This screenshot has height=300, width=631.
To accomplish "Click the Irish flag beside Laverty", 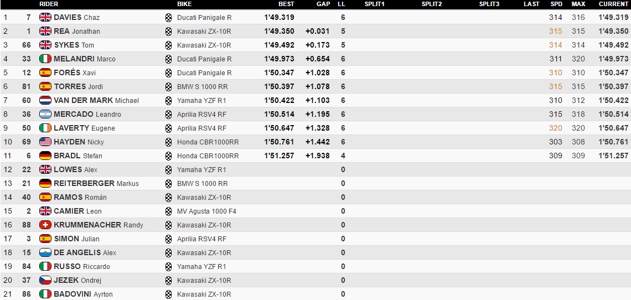I will pos(45,128).
